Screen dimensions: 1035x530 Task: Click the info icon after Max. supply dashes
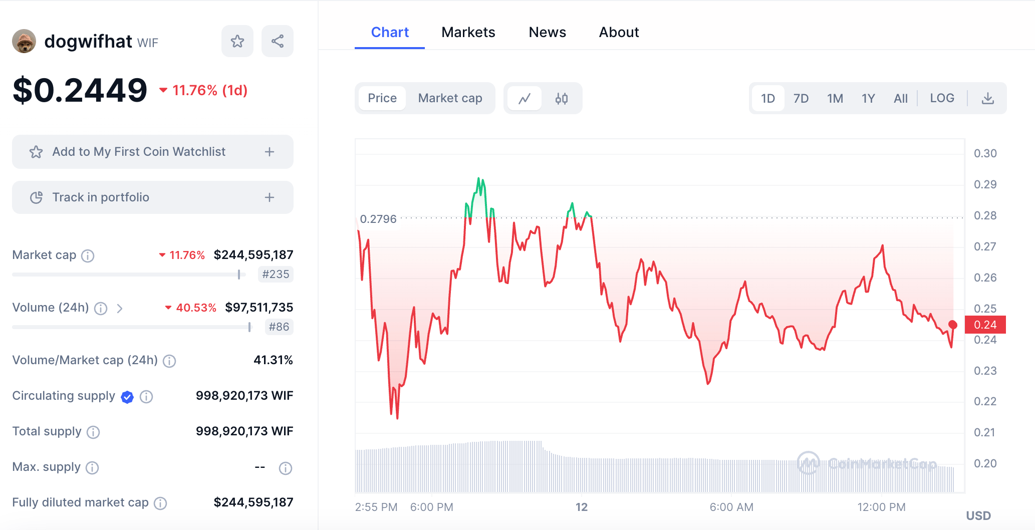[x=286, y=468]
